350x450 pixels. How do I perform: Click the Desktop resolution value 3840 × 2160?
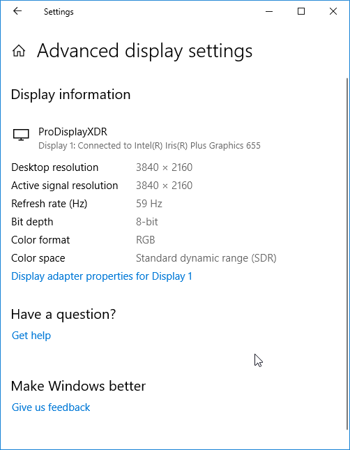[x=164, y=167]
